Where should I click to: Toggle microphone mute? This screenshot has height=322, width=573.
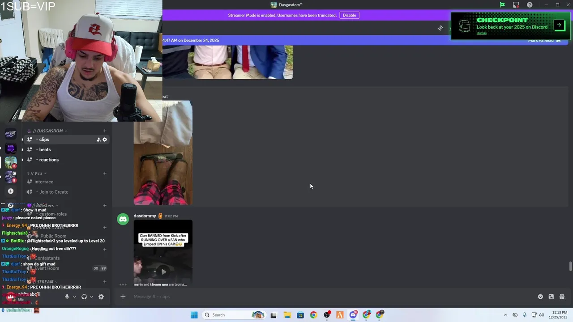point(67,297)
